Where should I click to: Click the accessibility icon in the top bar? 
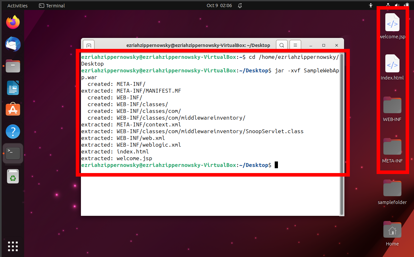click(x=370, y=5)
